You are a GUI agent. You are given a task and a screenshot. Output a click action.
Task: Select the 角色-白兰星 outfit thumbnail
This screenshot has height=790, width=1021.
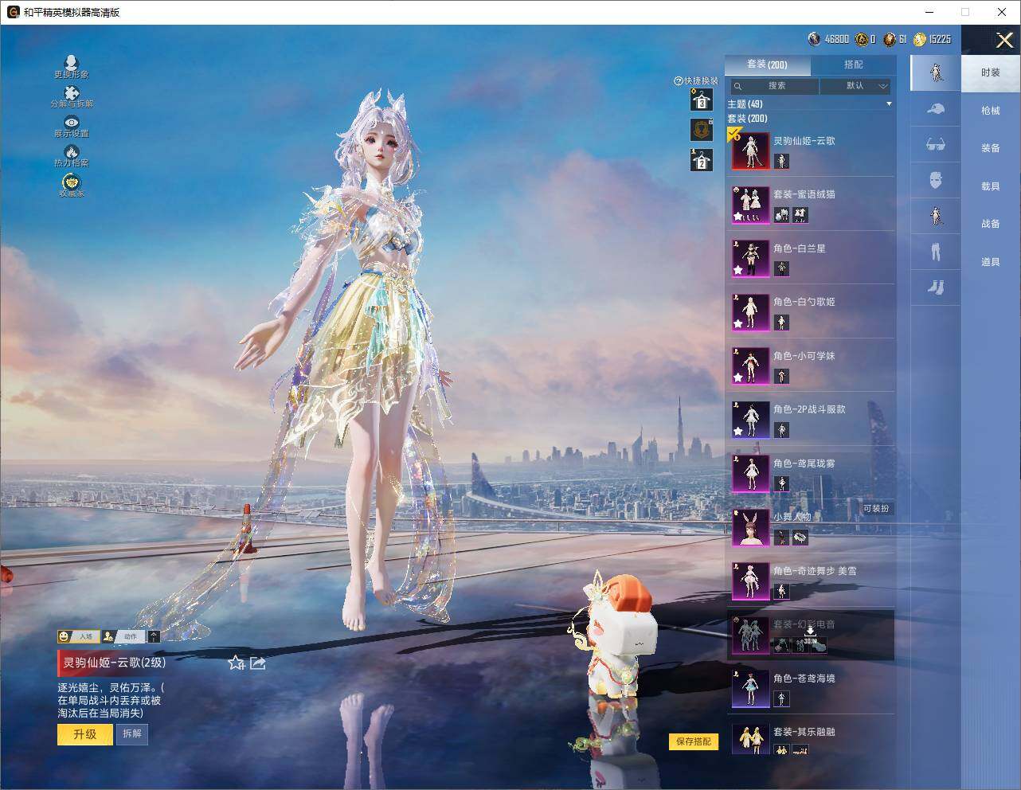[750, 258]
